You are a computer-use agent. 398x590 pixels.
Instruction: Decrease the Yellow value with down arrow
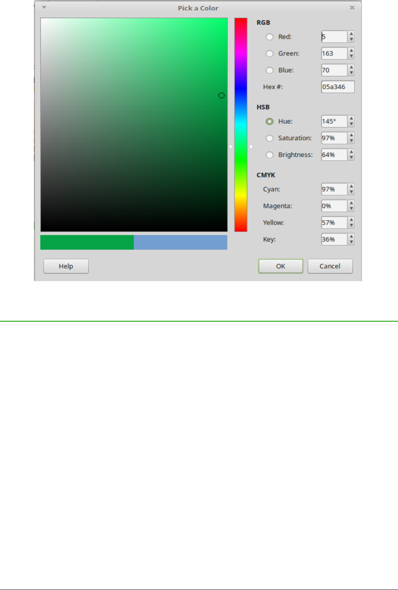click(351, 226)
